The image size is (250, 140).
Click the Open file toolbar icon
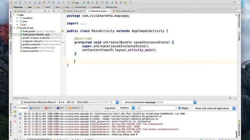(x=11, y=2)
